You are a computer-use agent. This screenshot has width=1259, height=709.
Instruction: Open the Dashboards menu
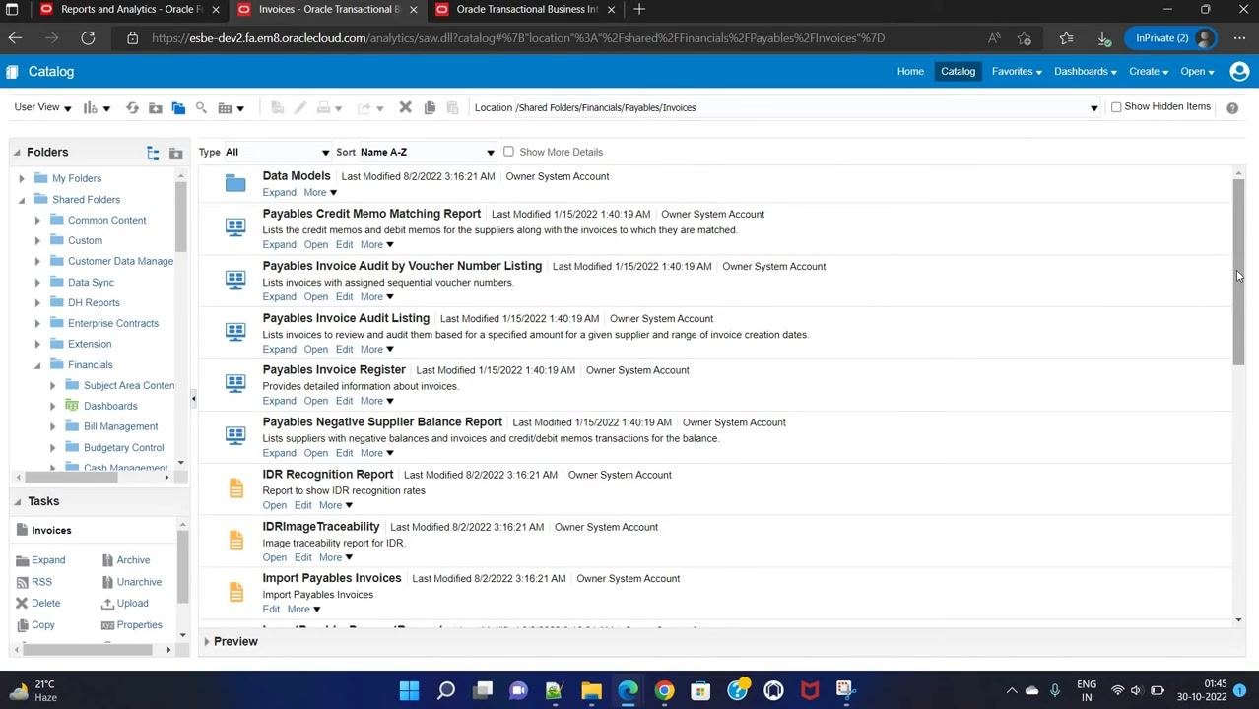coord(1085,71)
